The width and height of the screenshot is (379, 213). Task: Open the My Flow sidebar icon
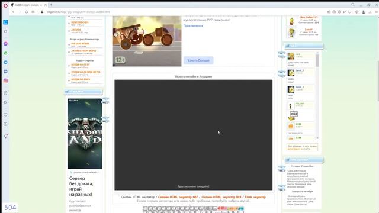(x=5, y=102)
